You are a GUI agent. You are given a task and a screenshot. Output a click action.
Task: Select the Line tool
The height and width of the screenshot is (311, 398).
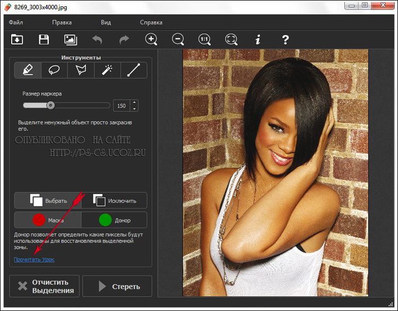[x=134, y=70]
